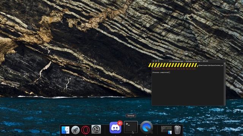
Task: Click the Terminal icon in the dock
Action: 131,127
